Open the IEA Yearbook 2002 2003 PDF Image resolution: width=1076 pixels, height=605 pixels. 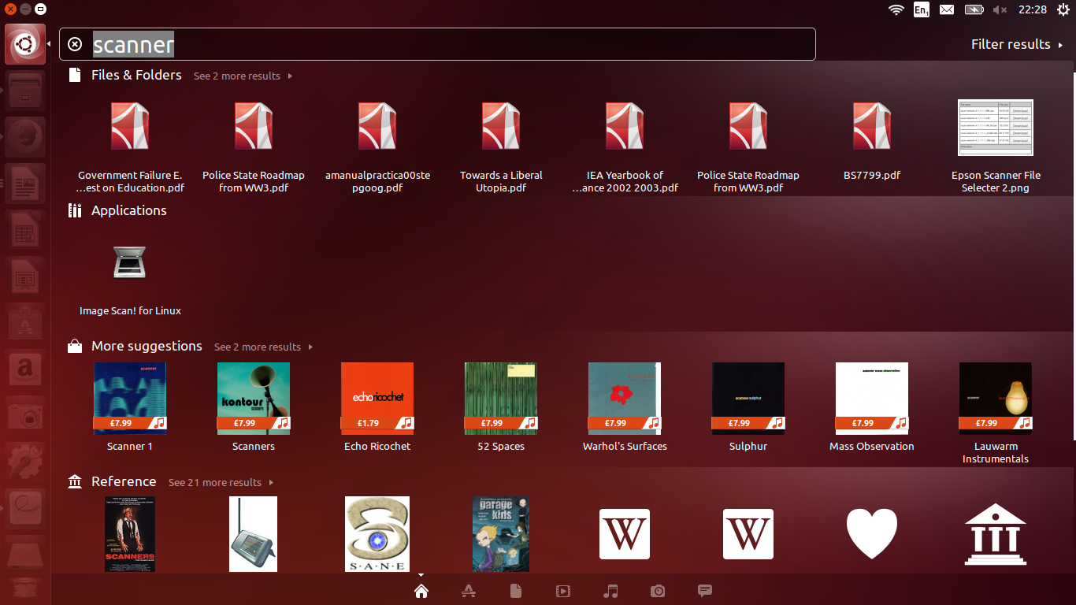(x=625, y=146)
